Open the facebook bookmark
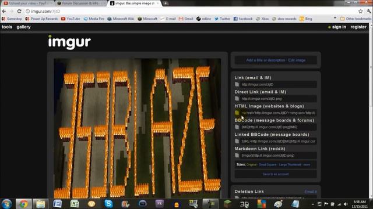 (243, 19)
